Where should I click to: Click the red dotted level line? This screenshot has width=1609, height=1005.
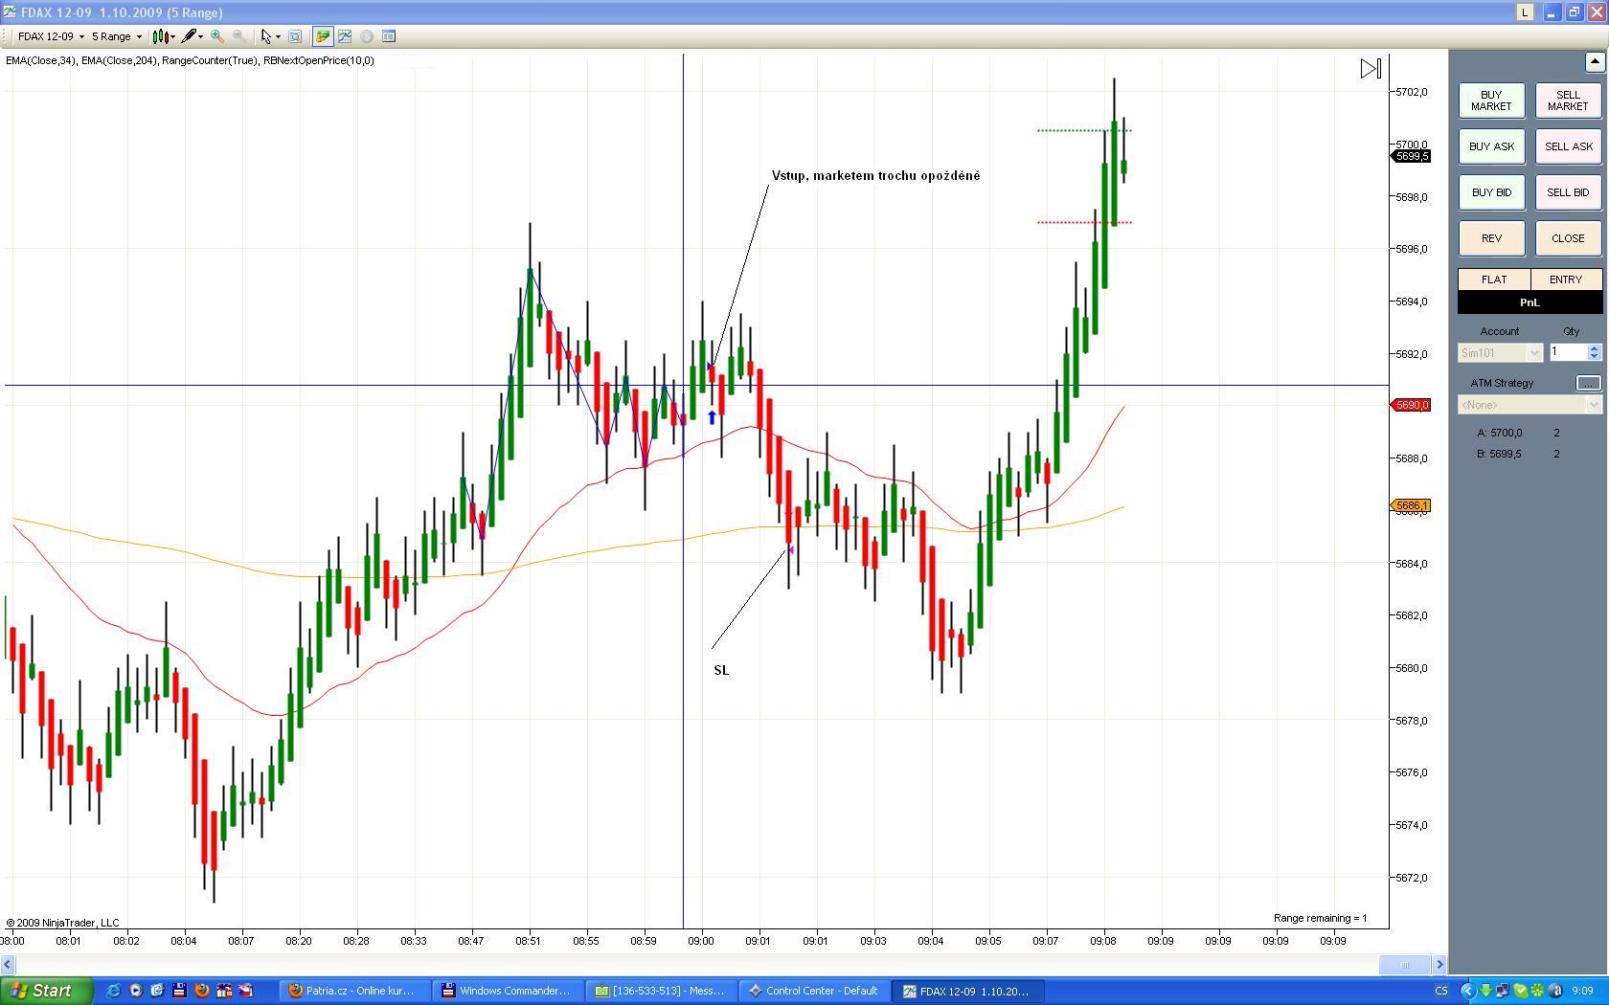(1084, 222)
